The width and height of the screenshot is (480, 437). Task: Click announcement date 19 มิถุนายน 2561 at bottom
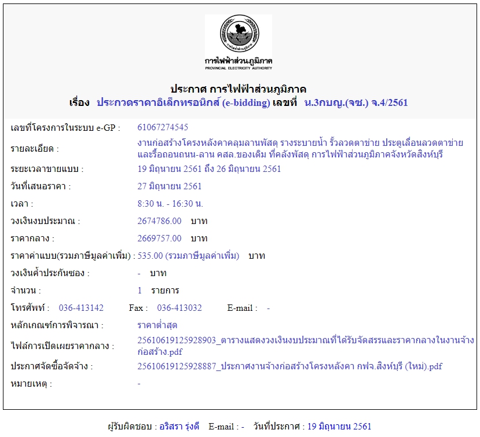click(x=339, y=426)
